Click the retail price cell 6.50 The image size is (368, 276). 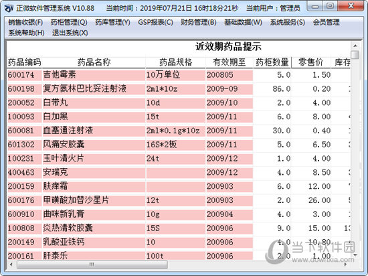[x=311, y=145]
